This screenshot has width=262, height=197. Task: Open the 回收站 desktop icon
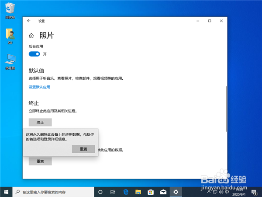click(10, 11)
